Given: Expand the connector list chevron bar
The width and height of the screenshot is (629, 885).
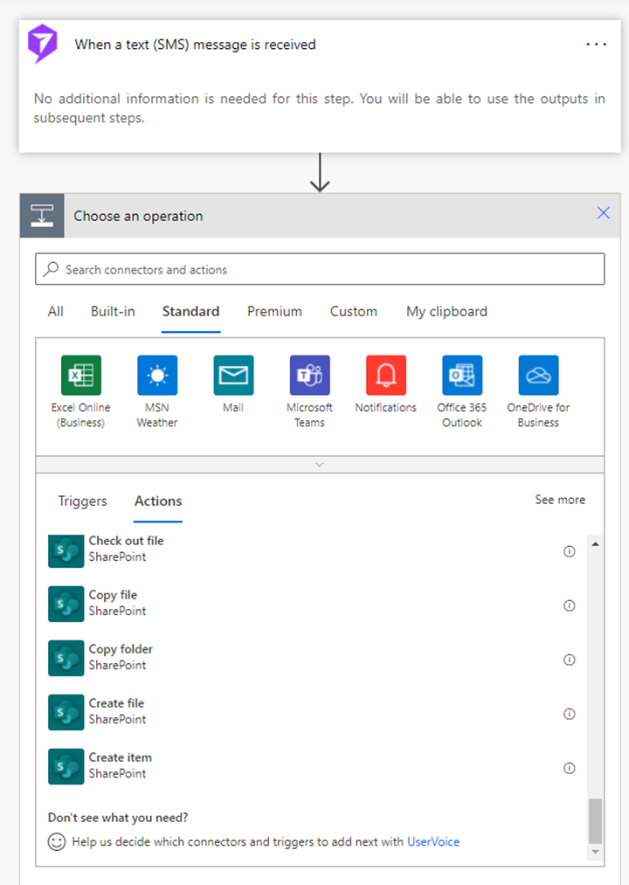Looking at the screenshot, I should pos(320,465).
